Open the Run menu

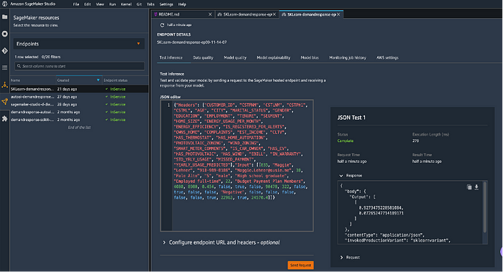[112, 4]
